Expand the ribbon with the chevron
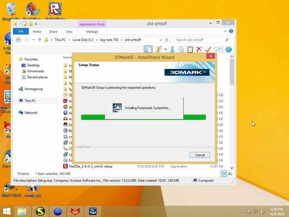The width and height of the screenshot is (289, 217). click(225, 31)
